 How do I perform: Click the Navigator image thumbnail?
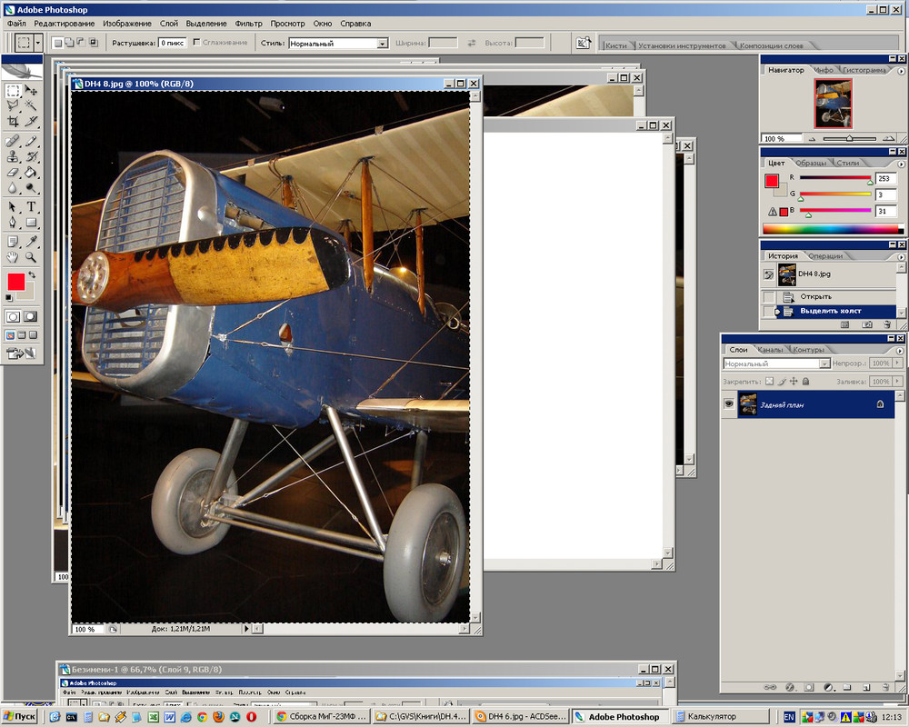pyautogui.click(x=833, y=104)
